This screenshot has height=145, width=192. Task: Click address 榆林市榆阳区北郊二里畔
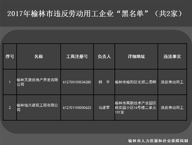[x=136, y=82]
